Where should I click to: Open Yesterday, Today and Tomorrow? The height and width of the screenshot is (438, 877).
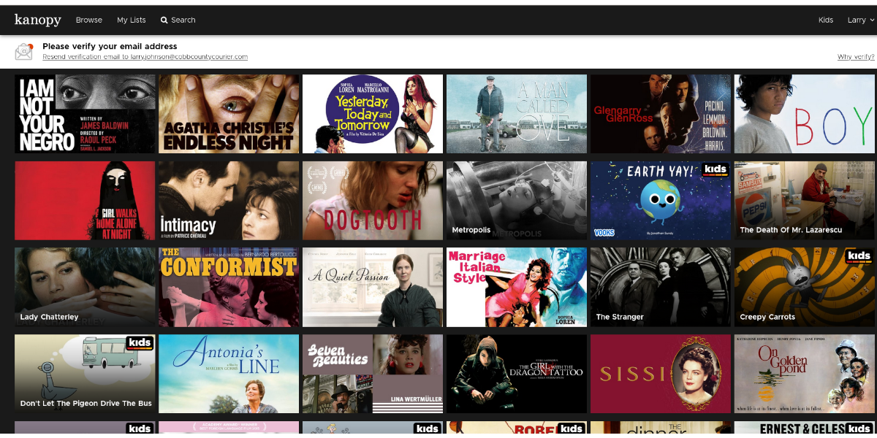pos(373,113)
